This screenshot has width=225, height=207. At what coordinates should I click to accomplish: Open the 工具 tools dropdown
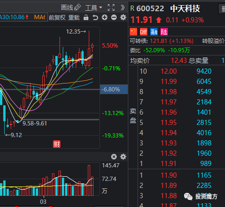coord(93,8)
